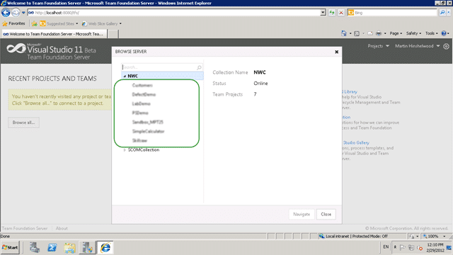The image size is (453, 255).
Task: Click the Internet Explorer back arrow
Action: (x=6, y=13)
